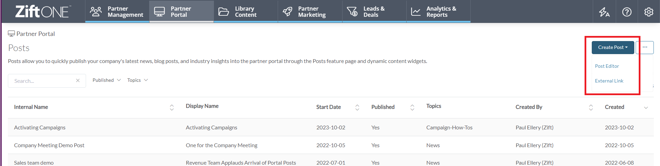The width and height of the screenshot is (660, 166).
Task: Click the 2022-10-05 start date cell
Action: click(x=331, y=145)
